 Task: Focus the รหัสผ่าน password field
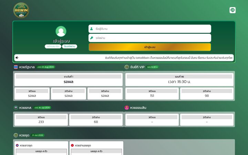(150, 38)
